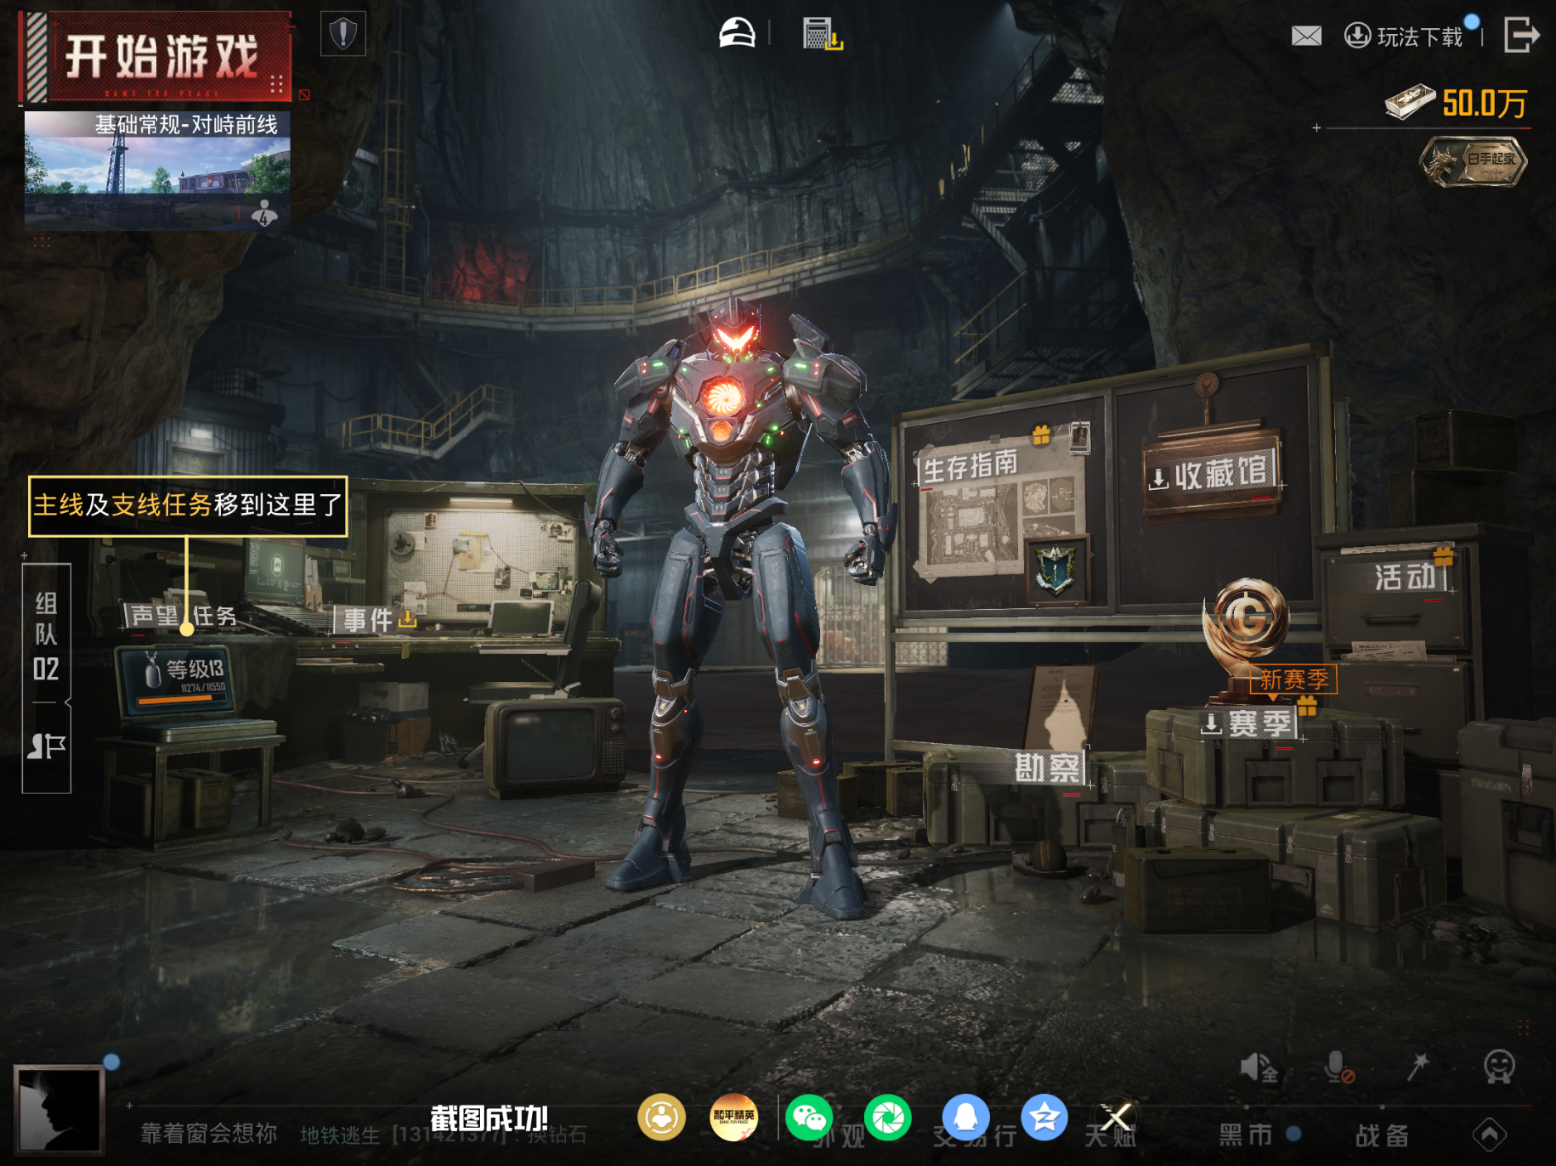View the 50.0万 cash balance
Viewport: 1556px width, 1166px height.
click(x=1456, y=102)
